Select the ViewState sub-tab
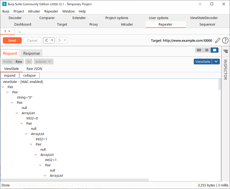The width and height of the screenshot is (230, 189). tap(11, 69)
